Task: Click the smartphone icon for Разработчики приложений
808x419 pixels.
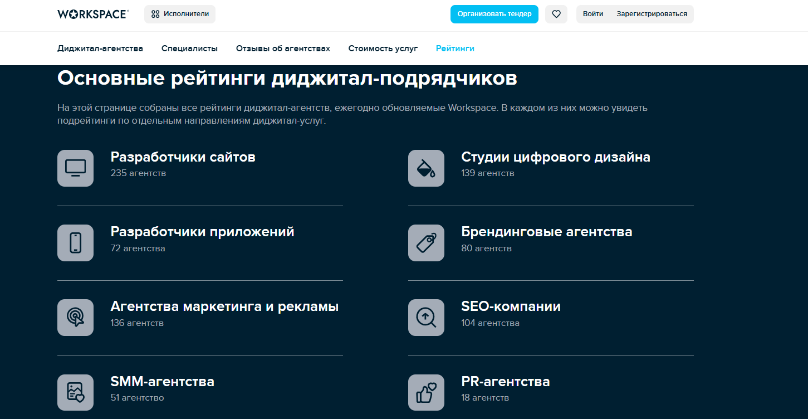Action: [x=75, y=243]
